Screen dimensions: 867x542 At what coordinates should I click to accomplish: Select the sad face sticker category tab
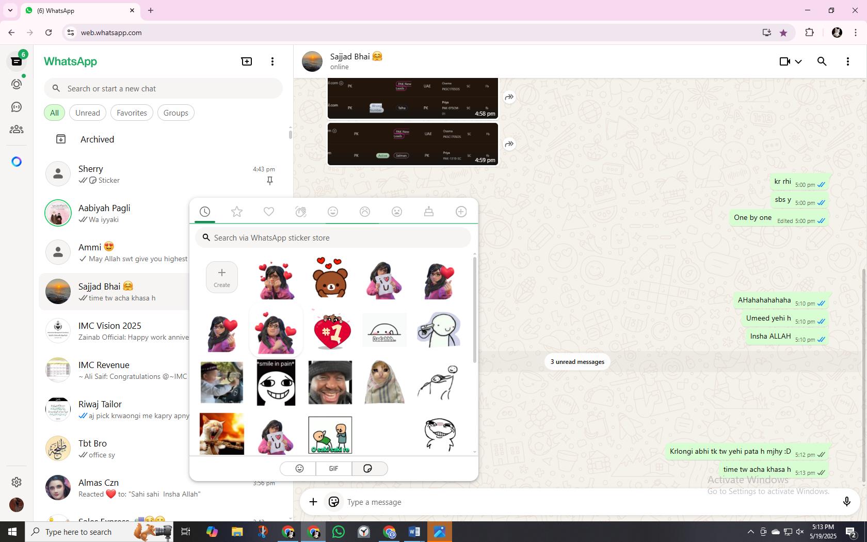[397, 212]
